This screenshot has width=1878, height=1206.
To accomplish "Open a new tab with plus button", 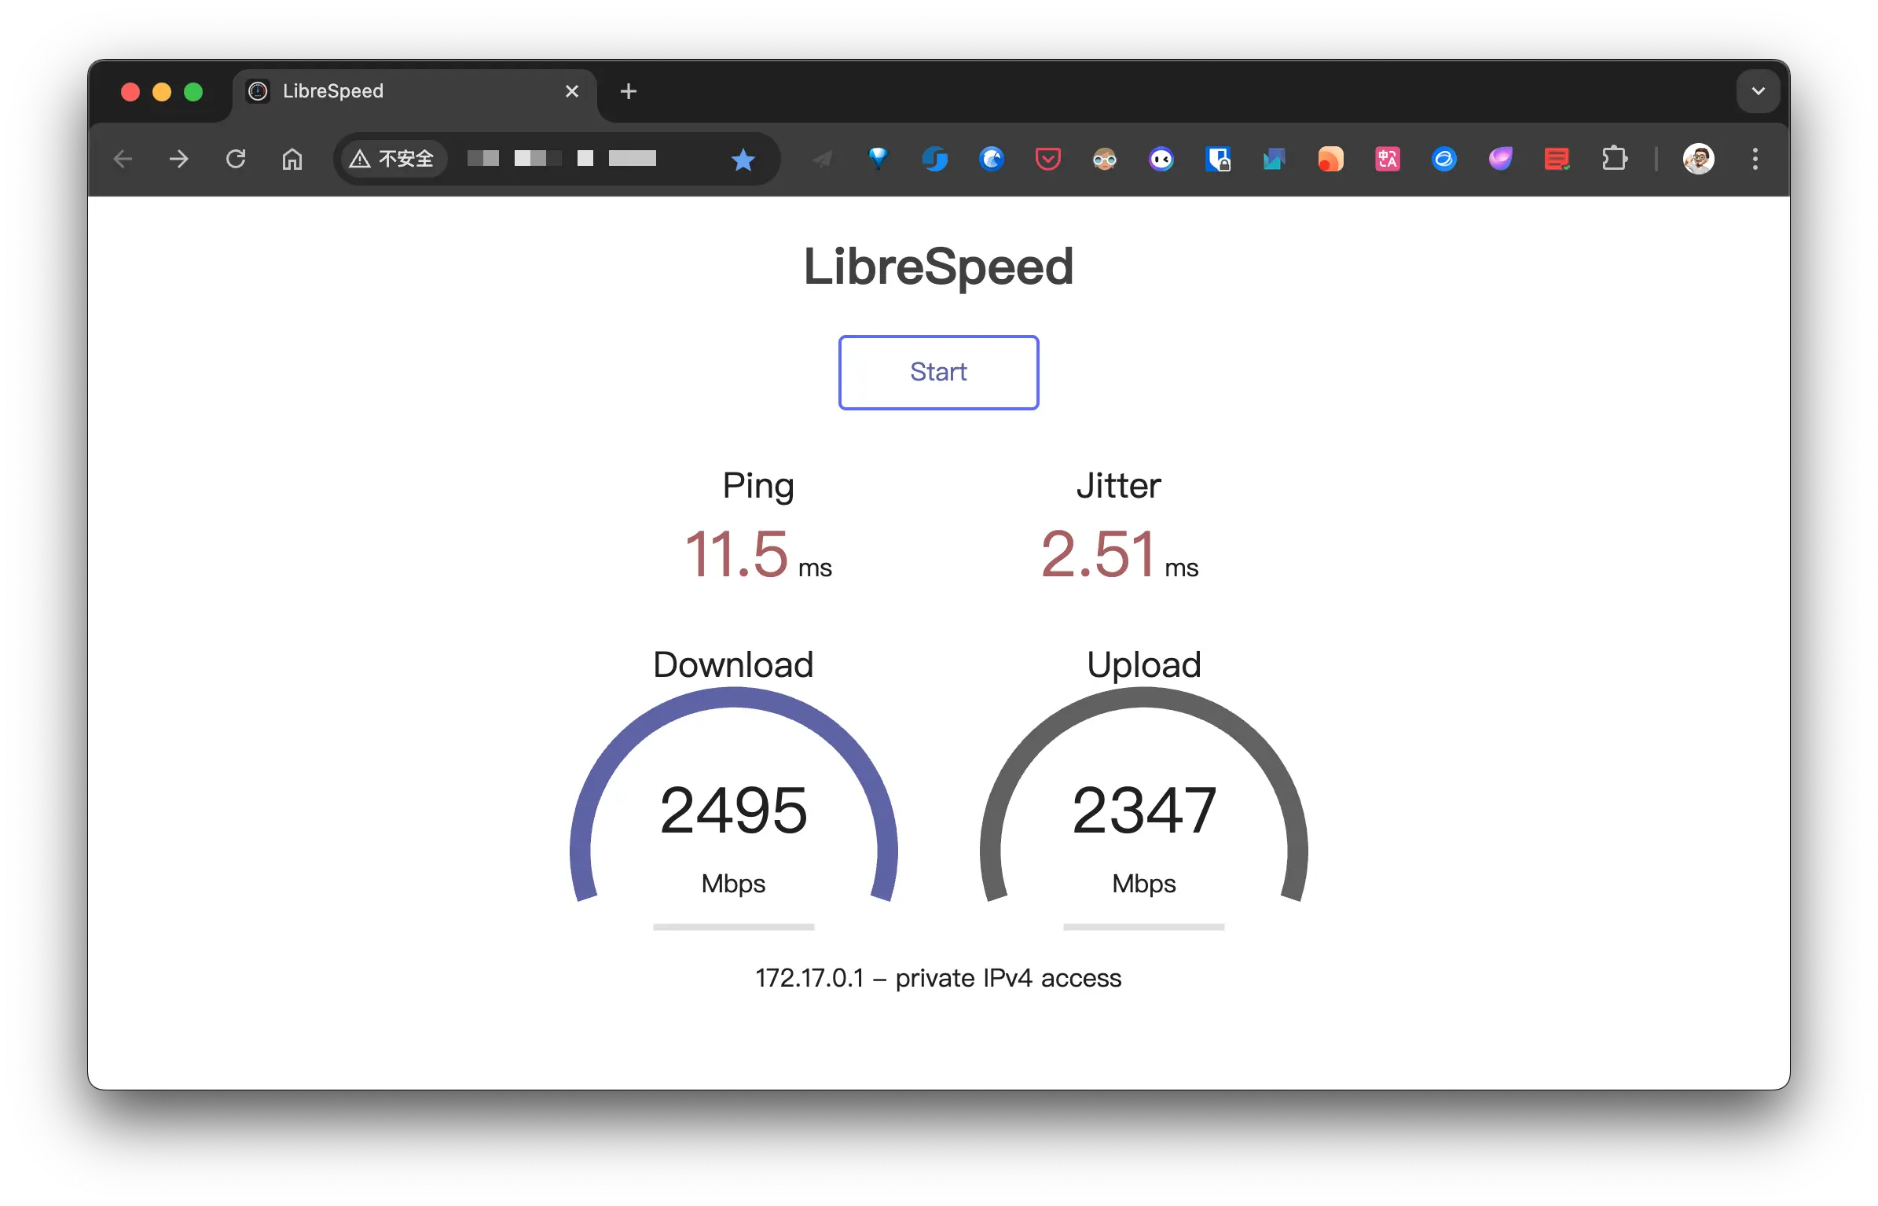I will 628,91.
